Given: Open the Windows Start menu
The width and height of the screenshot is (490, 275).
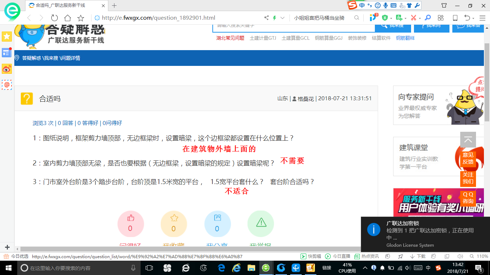Looking at the screenshot, I should pyautogui.click(x=8, y=268).
